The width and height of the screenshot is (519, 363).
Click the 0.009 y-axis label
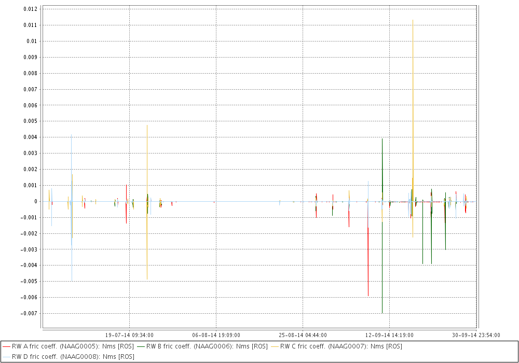(x=31, y=57)
